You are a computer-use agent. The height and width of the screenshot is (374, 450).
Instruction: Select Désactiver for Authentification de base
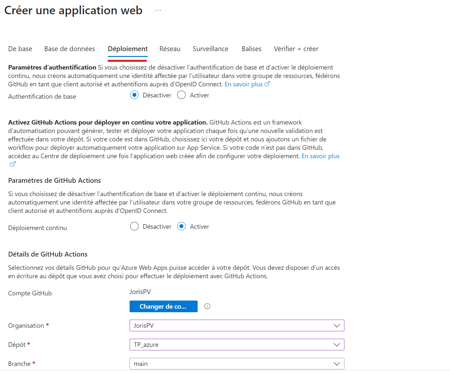[134, 95]
